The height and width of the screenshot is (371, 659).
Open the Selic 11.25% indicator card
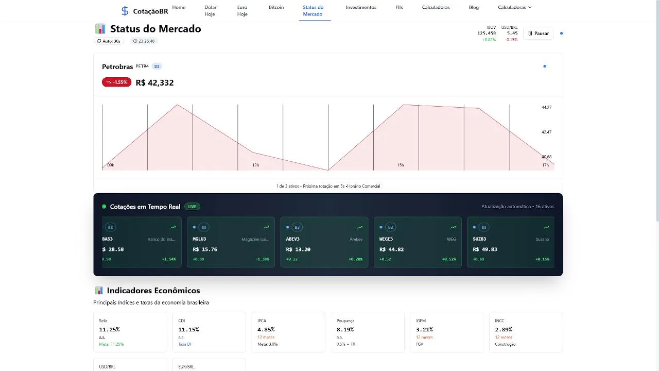(130, 332)
